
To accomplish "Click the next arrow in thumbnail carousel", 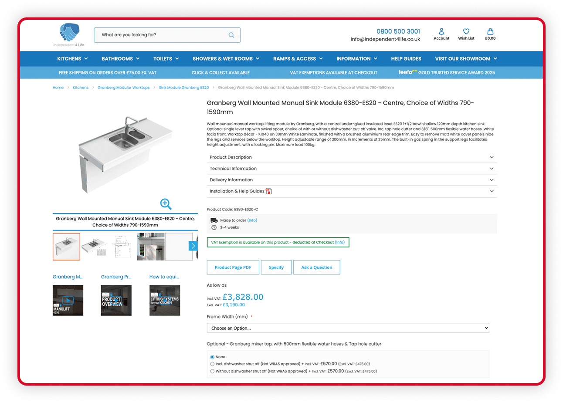I will (193, 246).
